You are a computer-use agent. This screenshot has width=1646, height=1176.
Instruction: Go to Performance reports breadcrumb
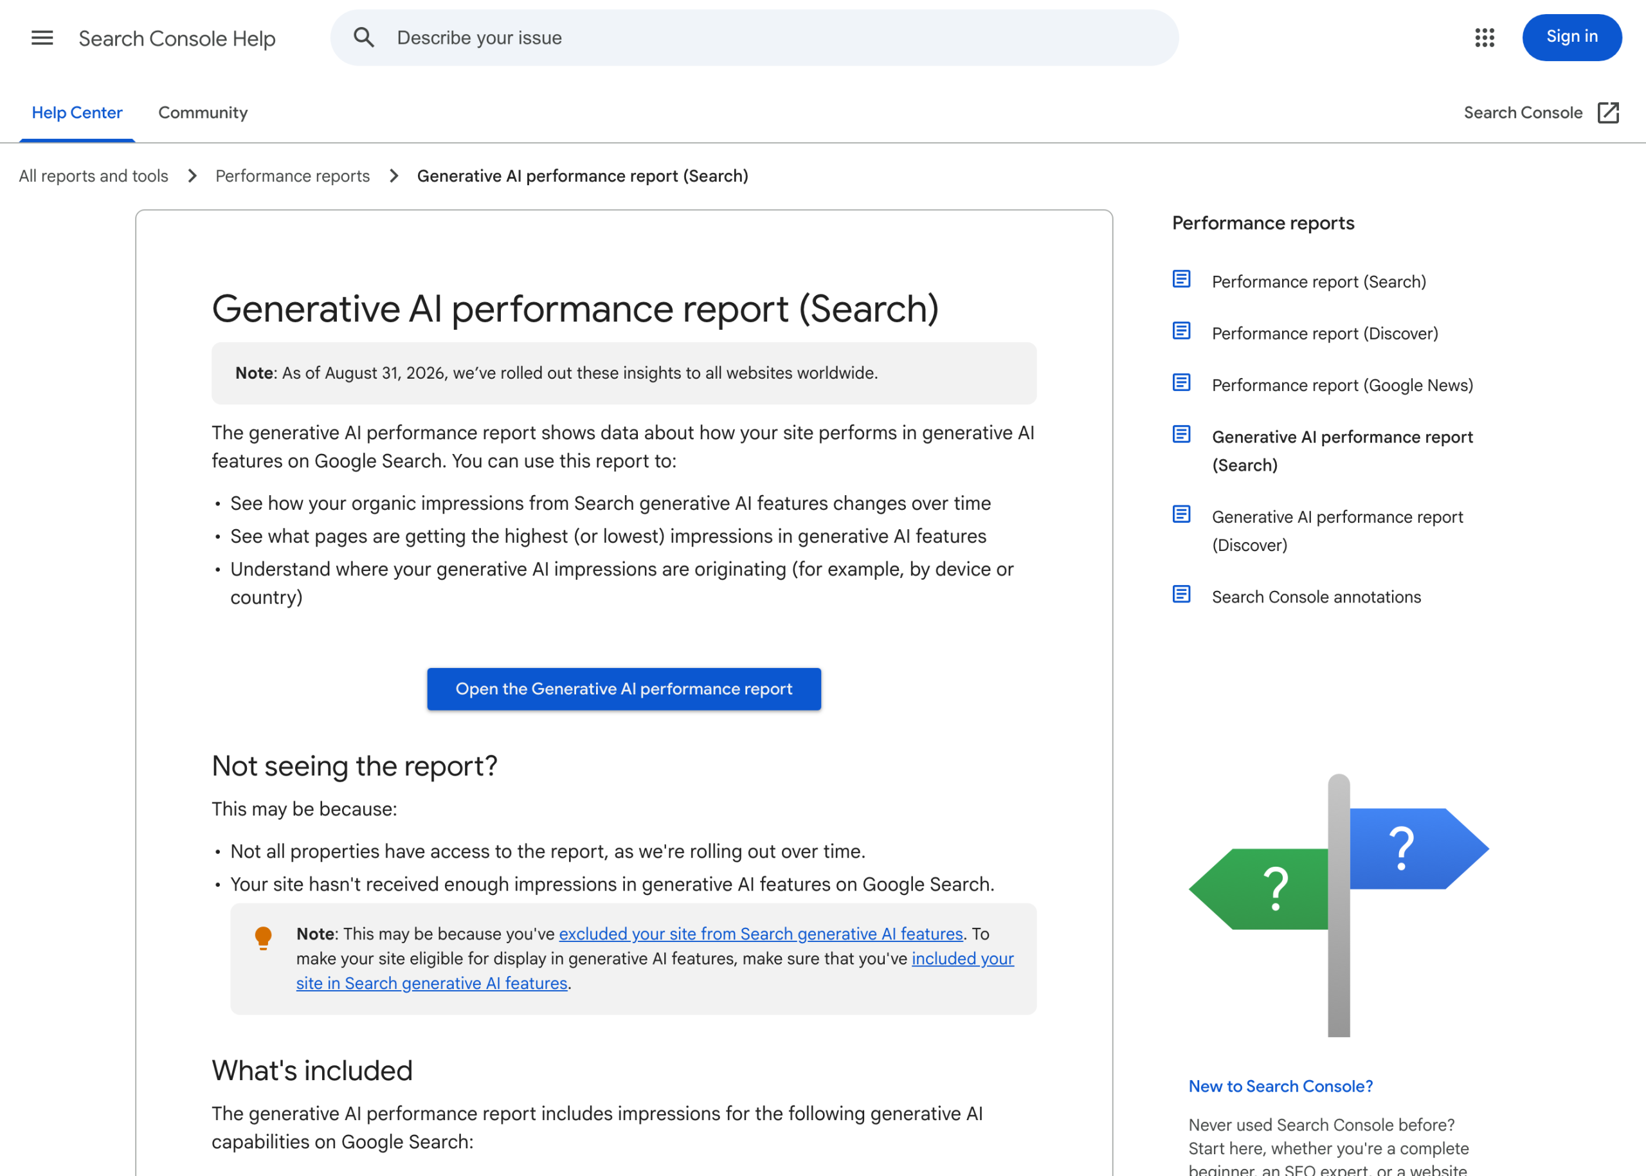pyautogui.click(x=293, y=176)
